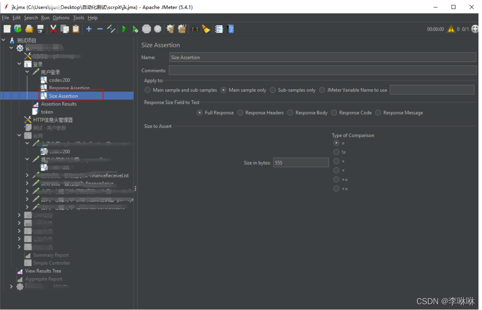
Task: Click the Open file folder icon
Action: [29, 29]
